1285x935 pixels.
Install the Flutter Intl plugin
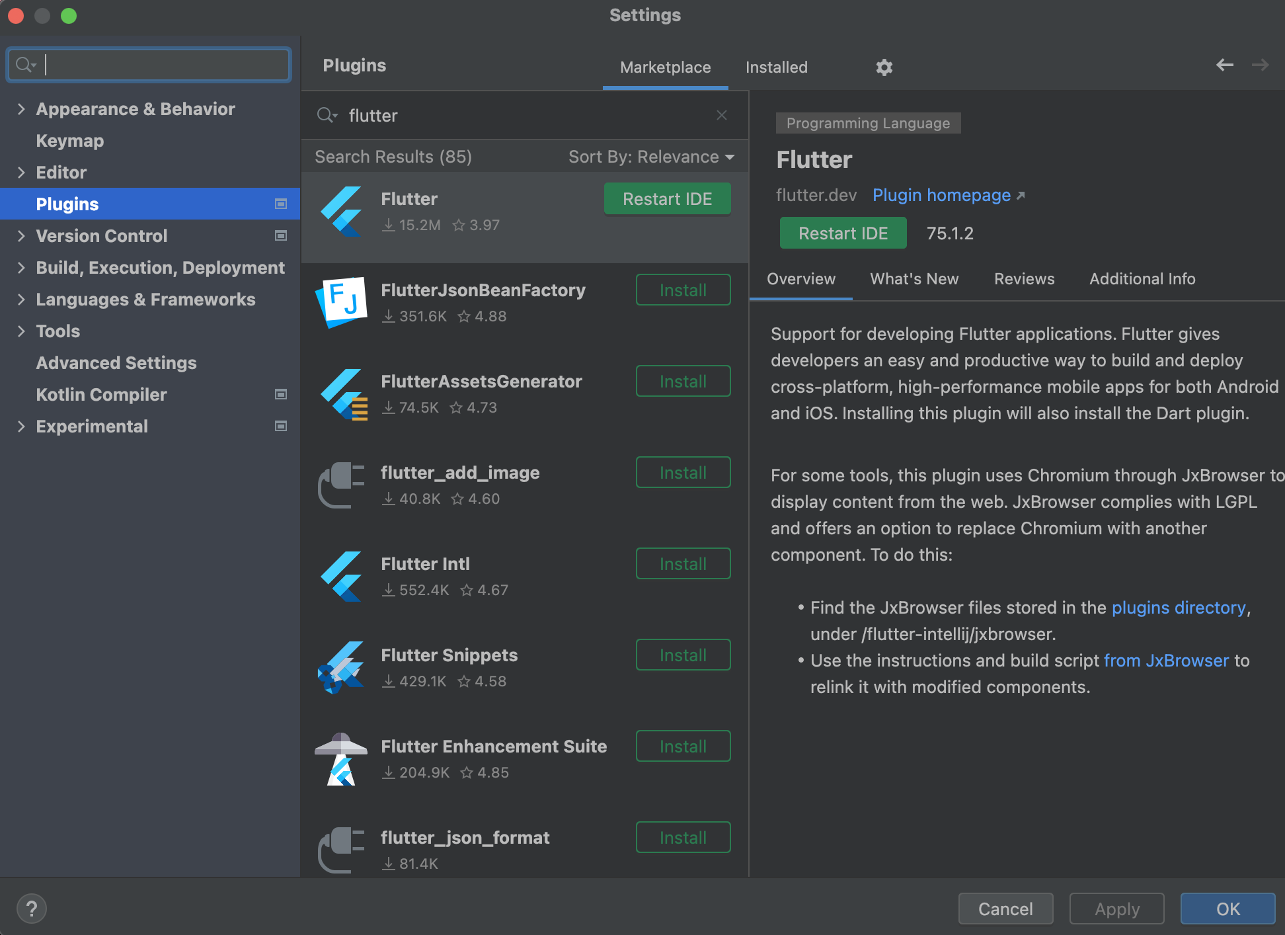(683, 564)
